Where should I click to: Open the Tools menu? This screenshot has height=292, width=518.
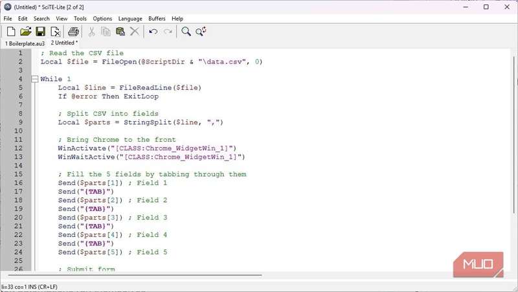(x=80, y=19)
